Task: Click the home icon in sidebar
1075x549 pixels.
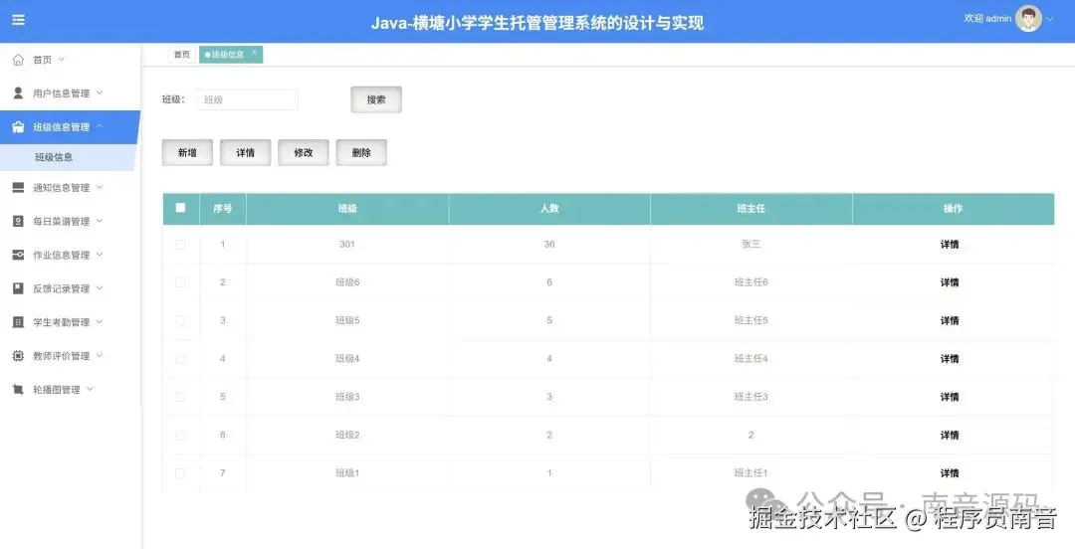Action: click(19, 60)
